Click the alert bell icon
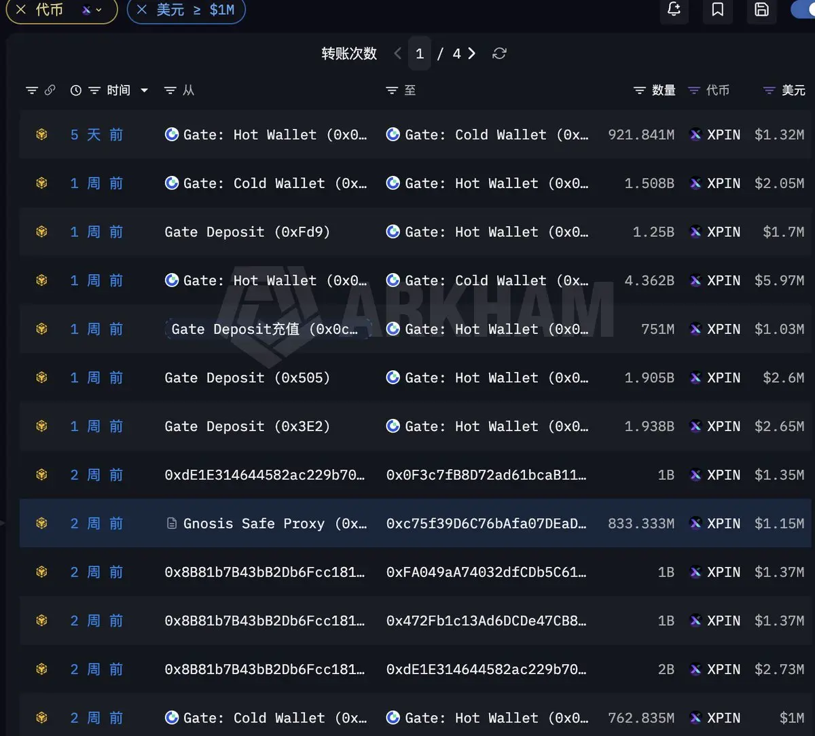This screenshot has height=736, width=815. tap(674, 9)
